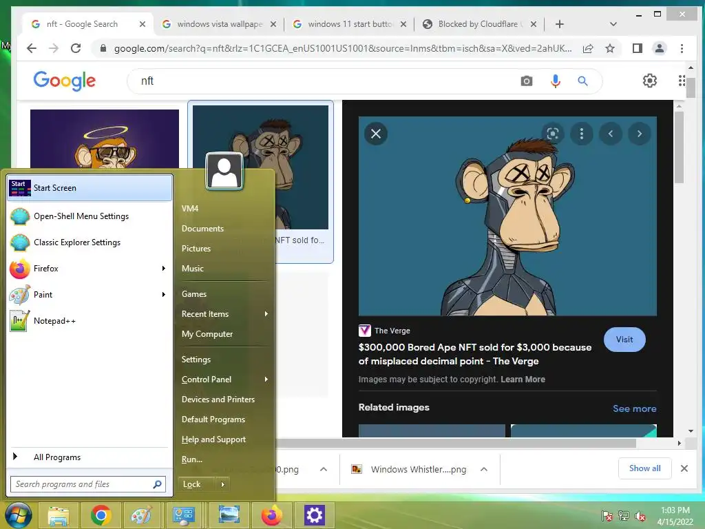Switch to windows 11 start button tab
Viewport: 705px width, 529px height.
click(x=350, y=24)
